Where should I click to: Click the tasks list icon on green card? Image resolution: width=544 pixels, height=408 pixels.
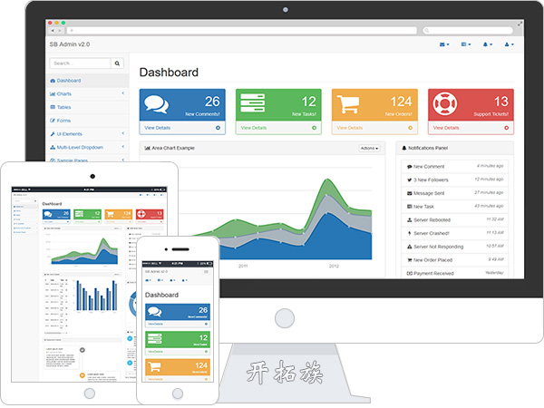pyautogui.click(x=253, y=103)
